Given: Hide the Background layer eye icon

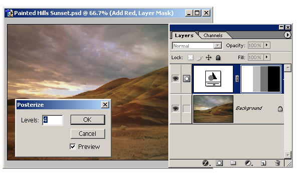Looking at the screenshot, I should pyautogui.click(x=175, y=109).
